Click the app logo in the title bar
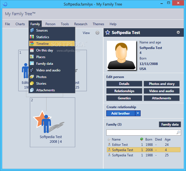 point(5,4)
